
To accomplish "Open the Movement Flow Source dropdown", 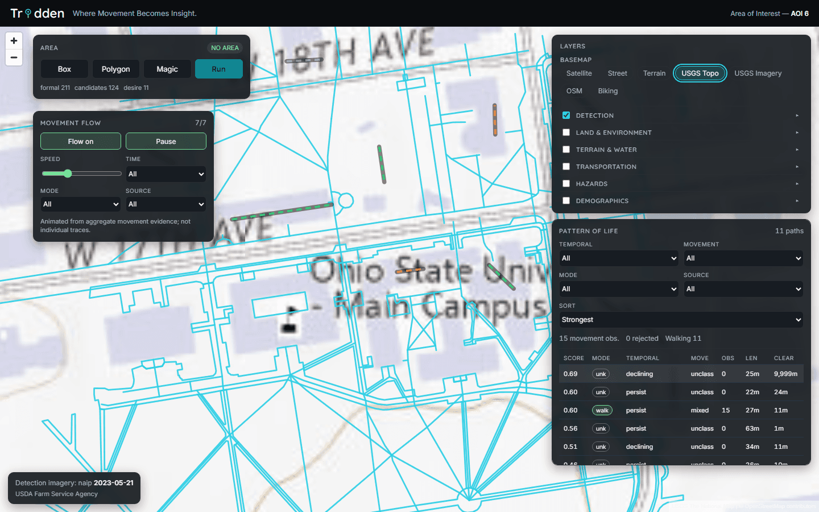I will (x=166, y=204).
